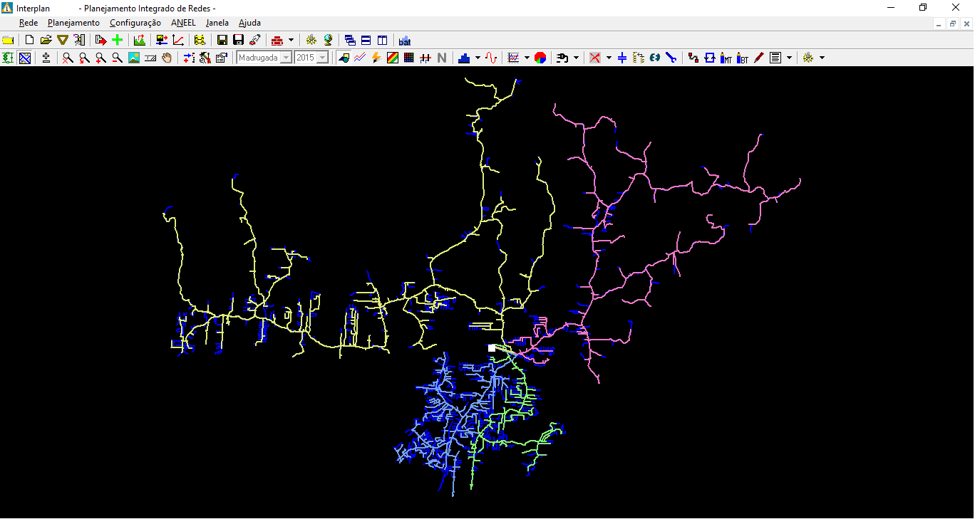
Task: Click the MT pencil icon
Action: click(x=726, y=58)
